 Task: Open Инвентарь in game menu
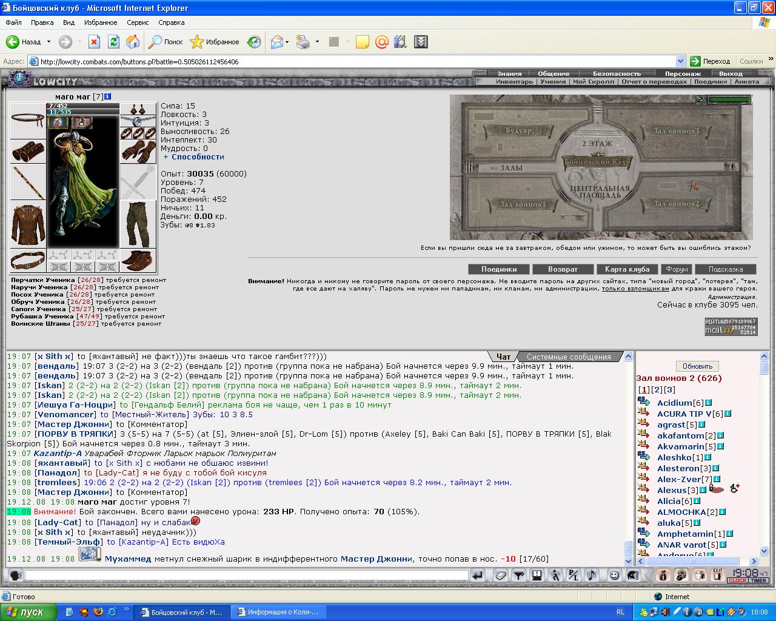[x=513, y=81]
